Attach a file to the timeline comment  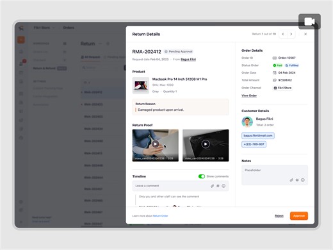pyautogui.click(x=212, y=186)
